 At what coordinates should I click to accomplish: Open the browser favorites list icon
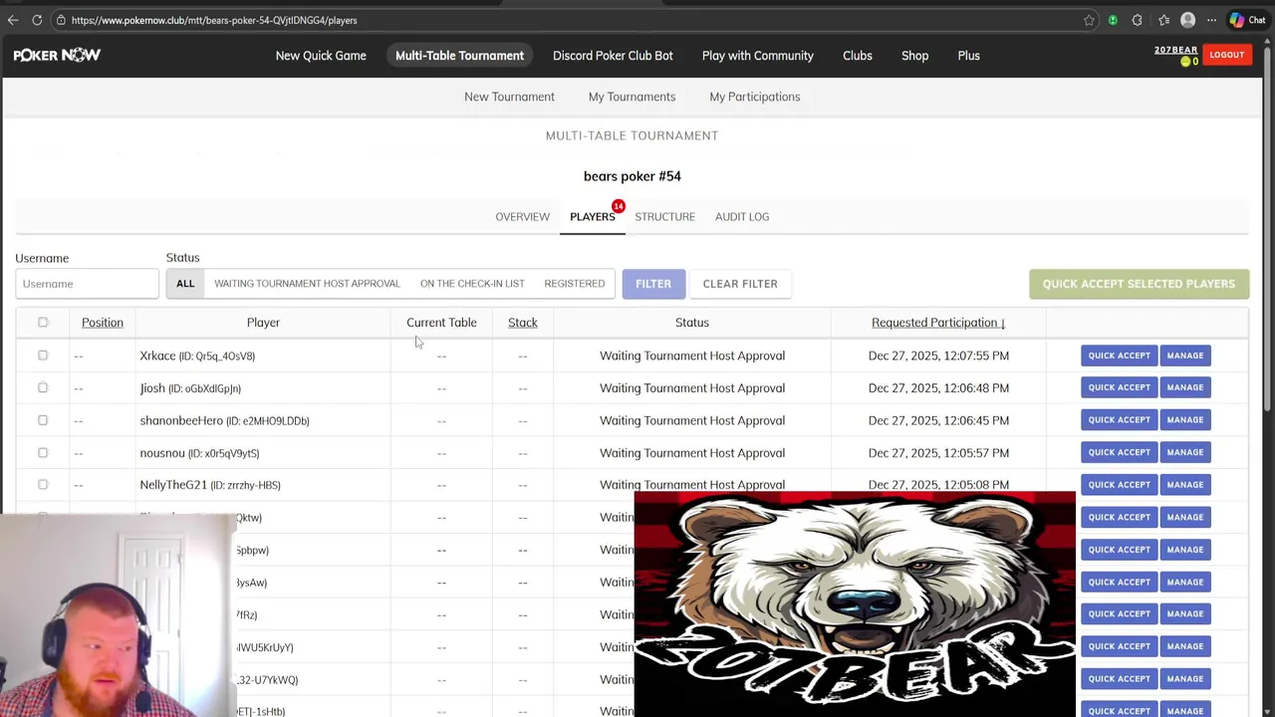pyautogui.click(x=1163, y=20)
